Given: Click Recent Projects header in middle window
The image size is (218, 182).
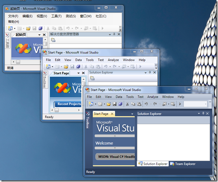Looking at the screenshot, I should coord(68,104).
